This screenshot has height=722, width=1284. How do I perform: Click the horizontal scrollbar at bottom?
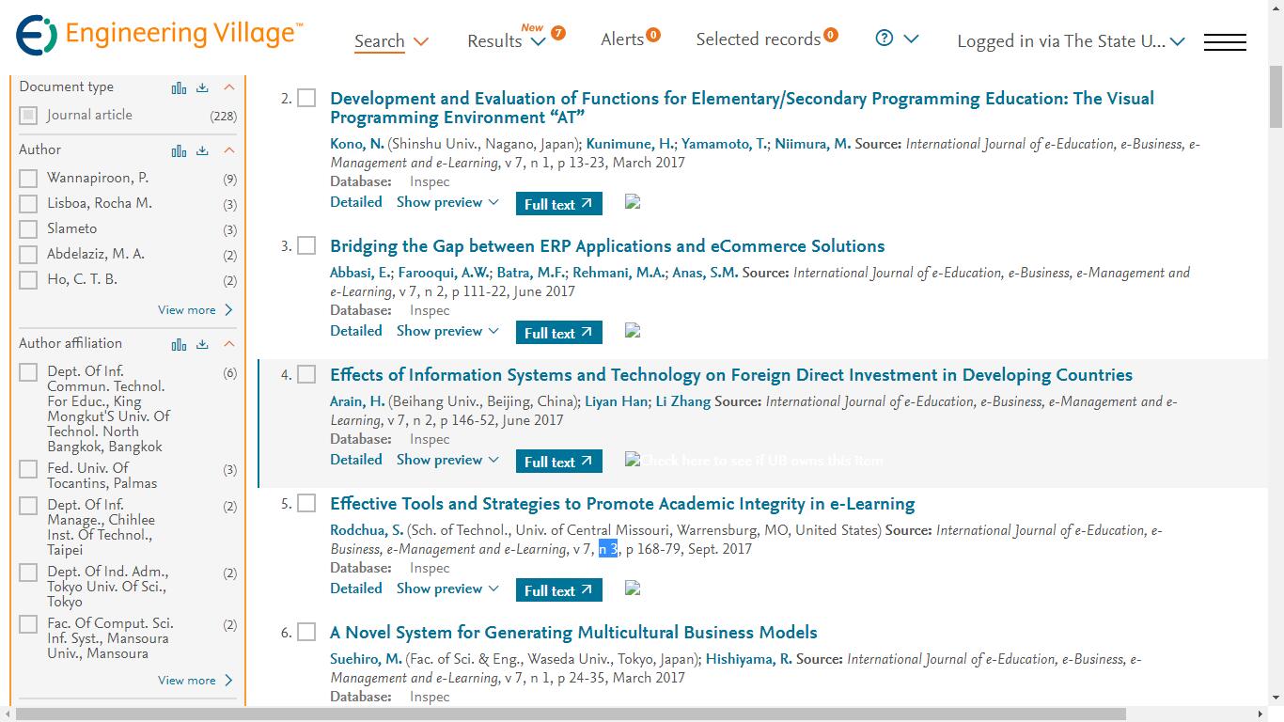639,714
